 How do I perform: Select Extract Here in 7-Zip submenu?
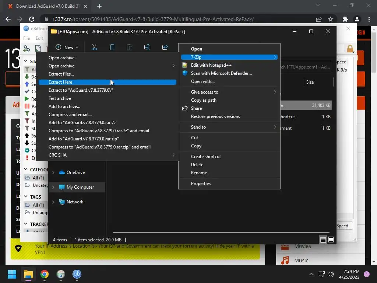tap(108, 82)
